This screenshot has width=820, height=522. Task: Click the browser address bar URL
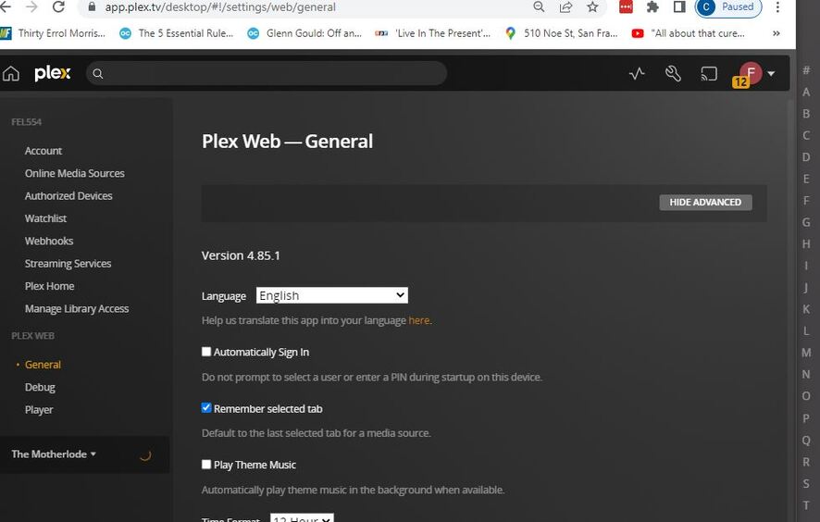[x=220, y=6]
